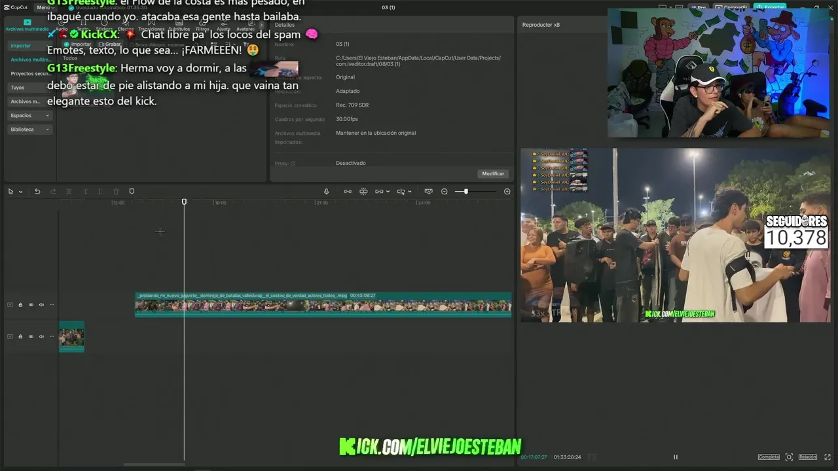Image resolution: width=838 pixels, height=471 pixels.
Task: Adjust the timeline zoom slider handle
Action: pos(465,192)
